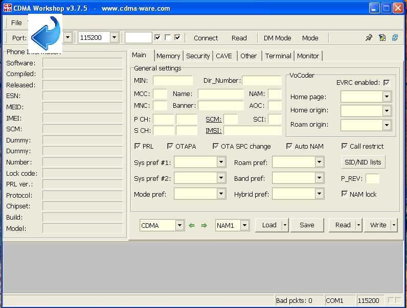Viewport: 407px width, 308px height.
Task: Switch to the Memory tab
Action: (168, 56)
